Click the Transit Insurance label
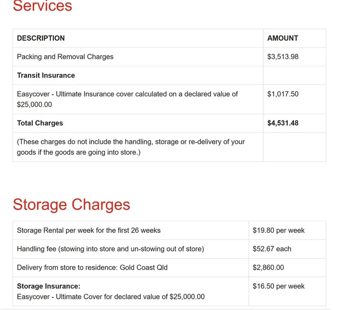This screenshot has width=346, height=310. tap(46, 75)
